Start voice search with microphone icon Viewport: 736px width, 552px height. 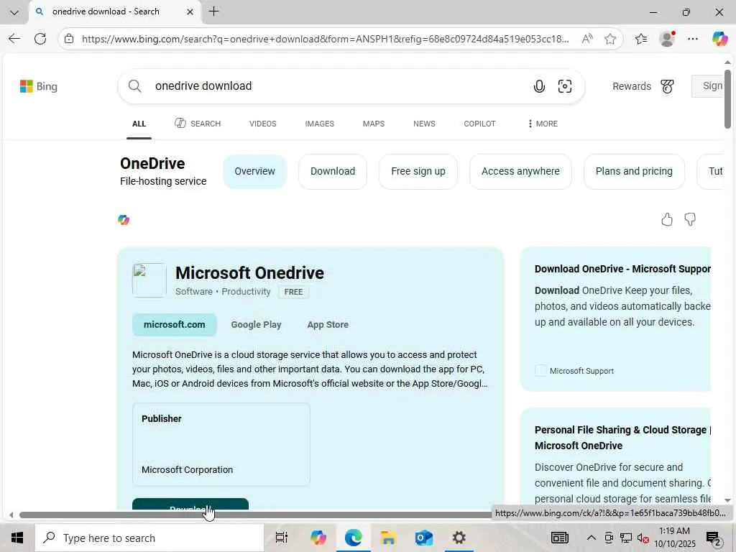click(539, 86)
